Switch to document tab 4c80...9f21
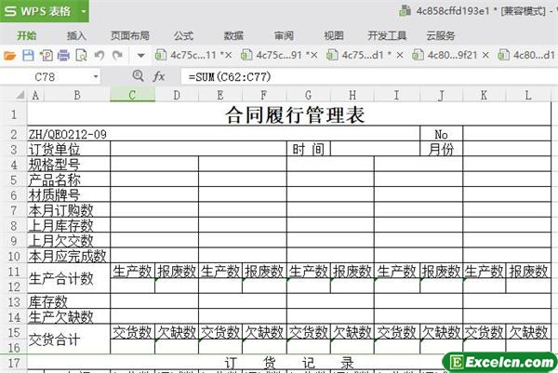The height and width of the screenshot is (373, 558). (x=446, y=55)
